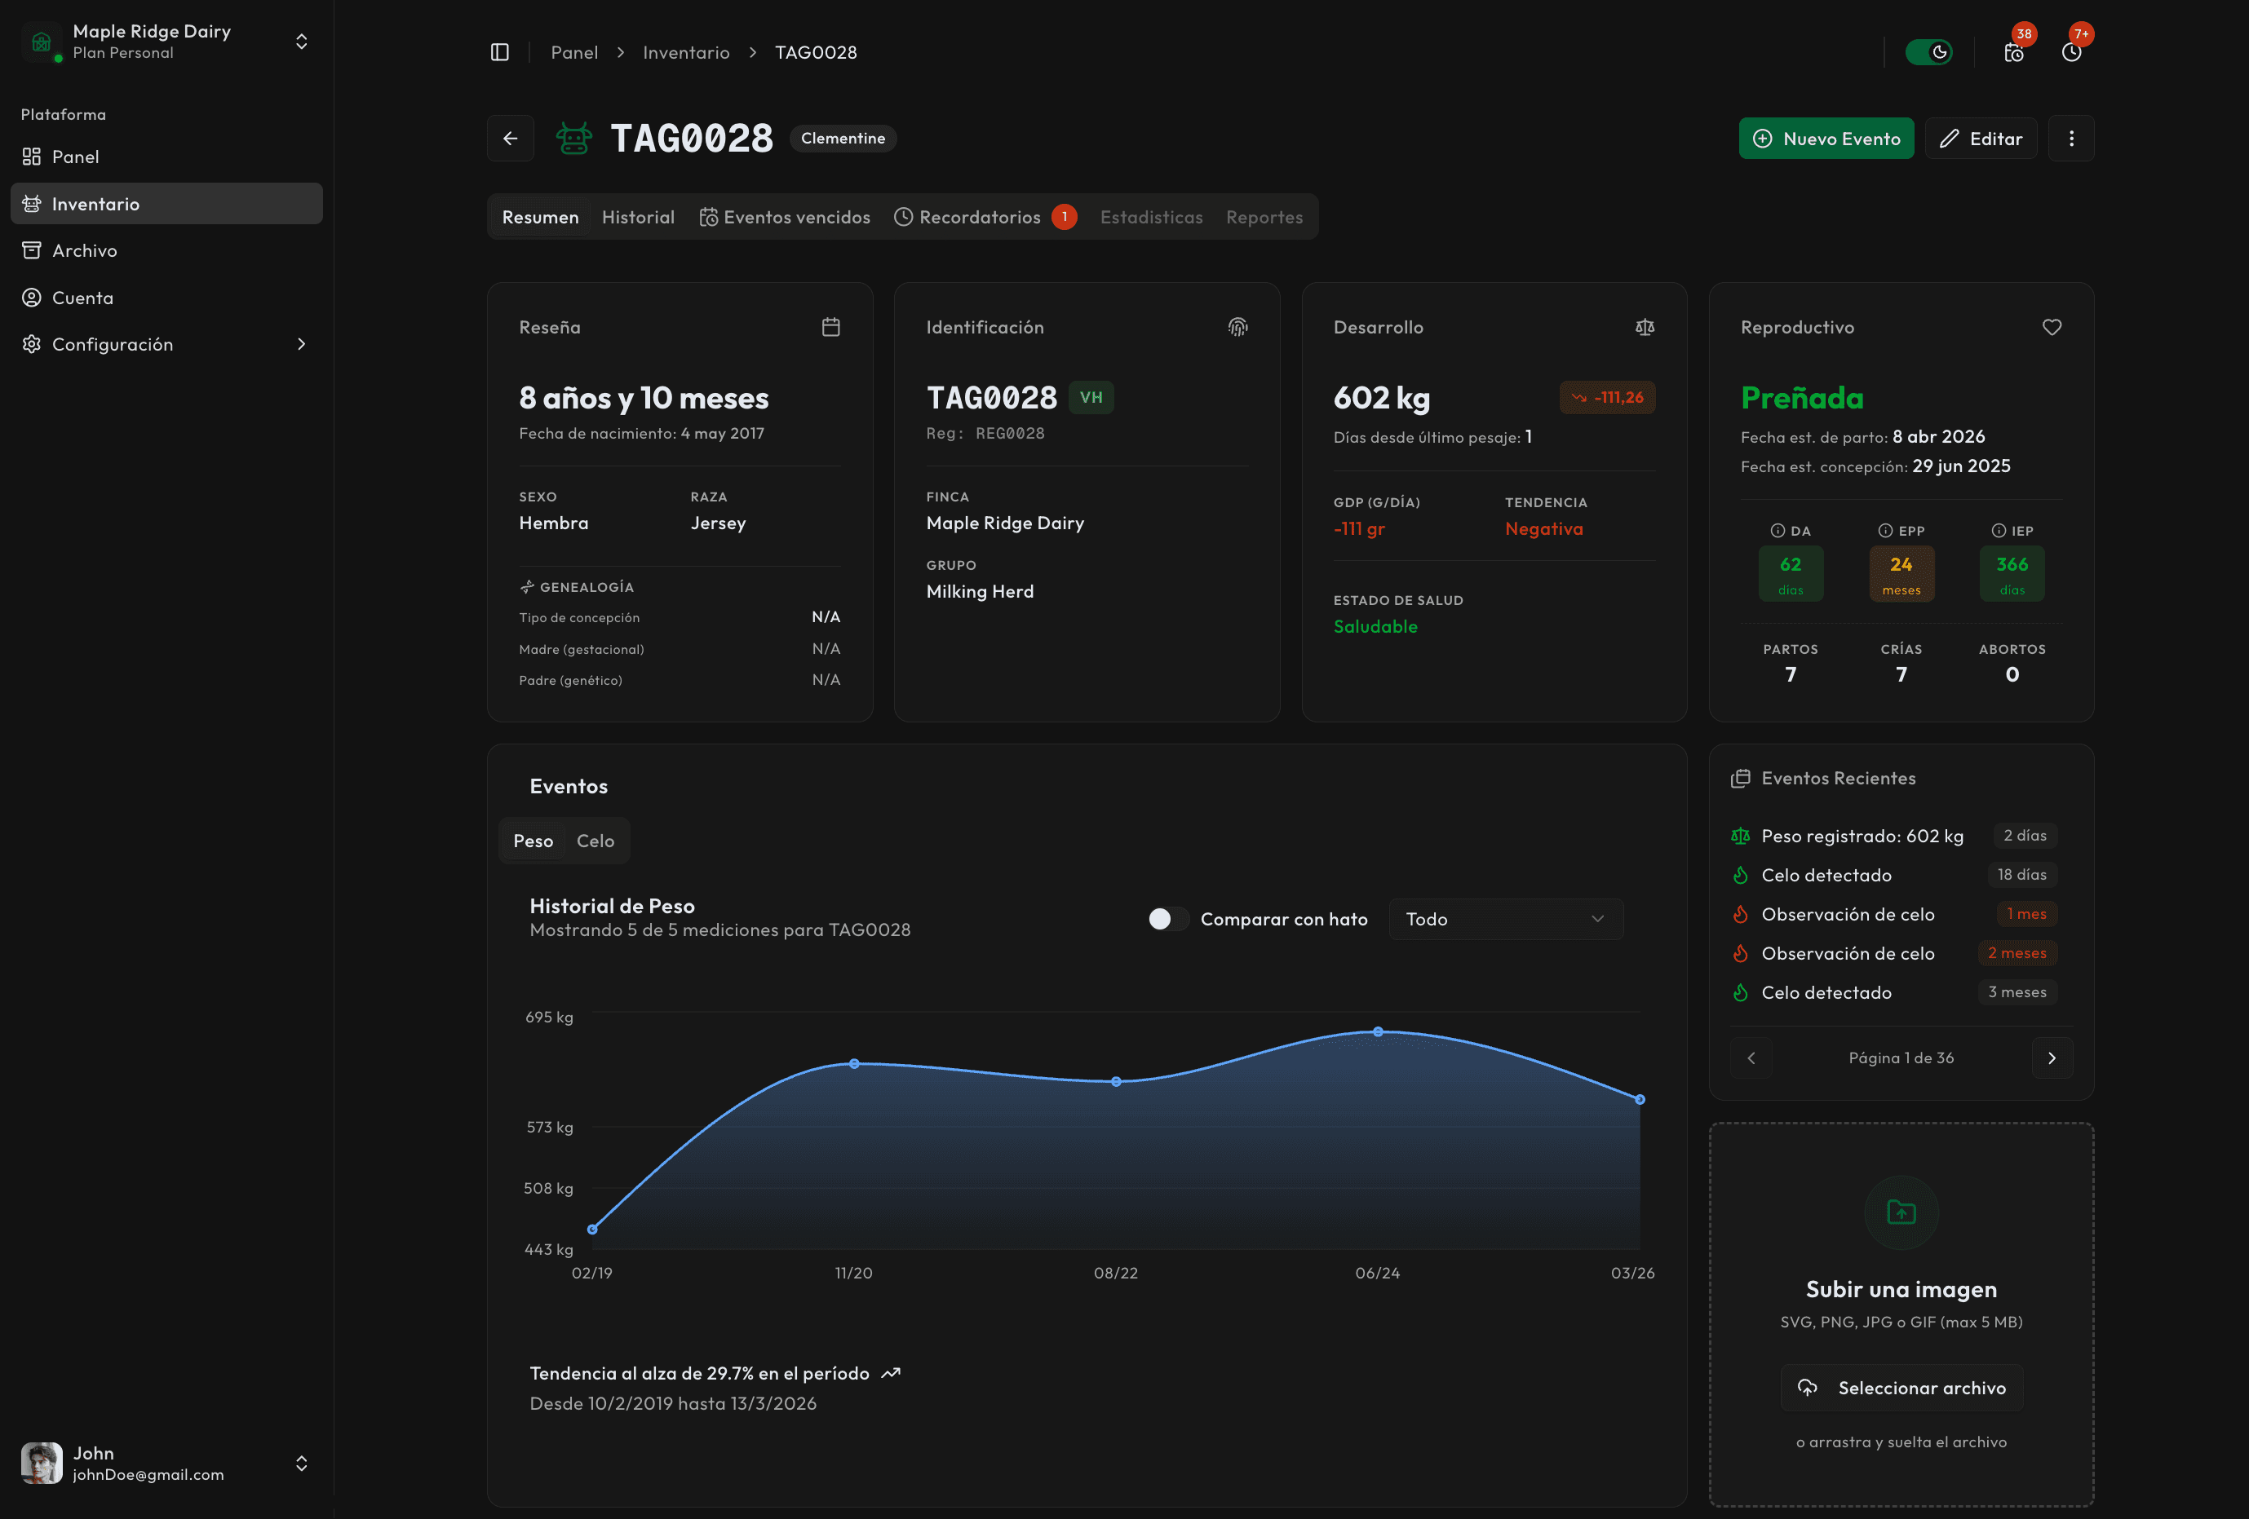Switch to the Historial tab
This screenshot has width=2249, height=1519.
[x=638, y=217]
